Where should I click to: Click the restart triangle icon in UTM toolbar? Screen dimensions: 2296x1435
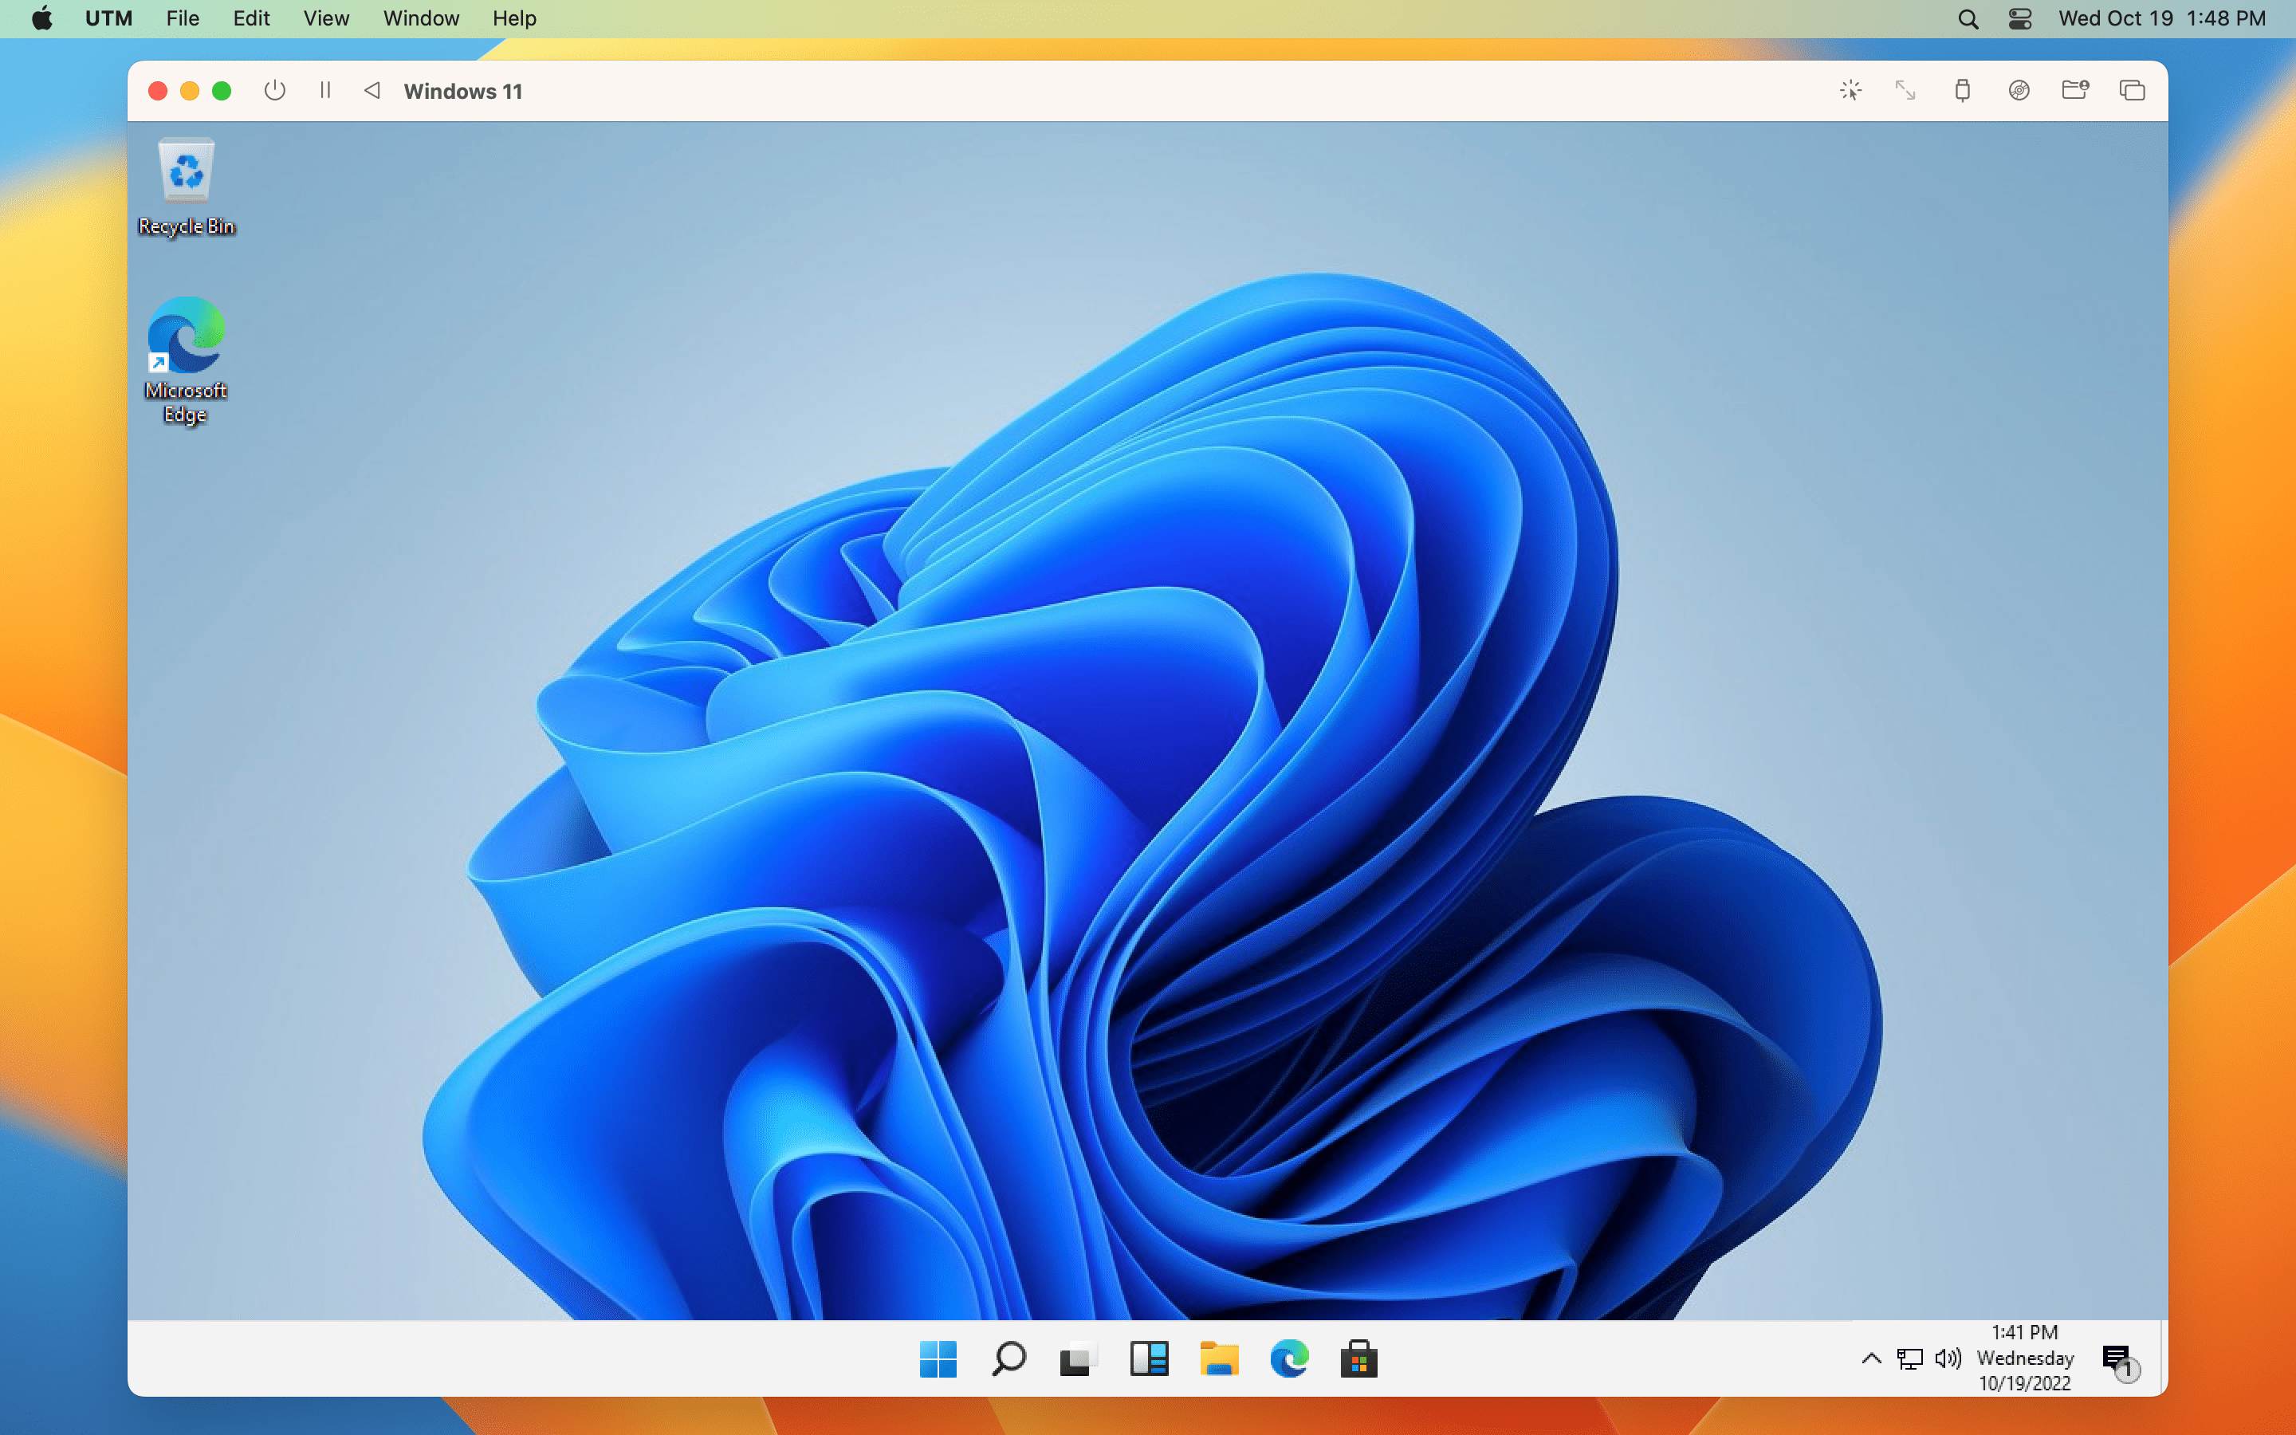373,90
